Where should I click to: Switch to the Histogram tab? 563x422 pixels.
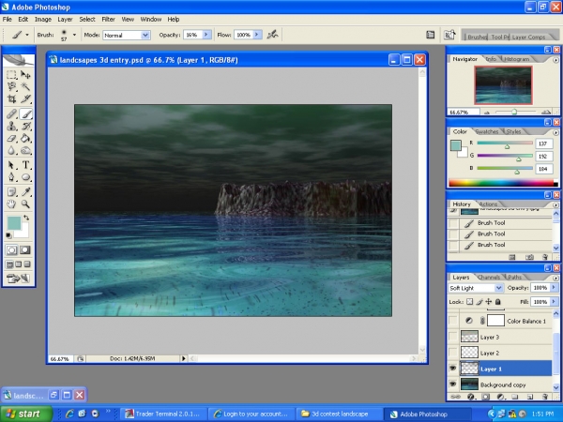tap(516, 59)
